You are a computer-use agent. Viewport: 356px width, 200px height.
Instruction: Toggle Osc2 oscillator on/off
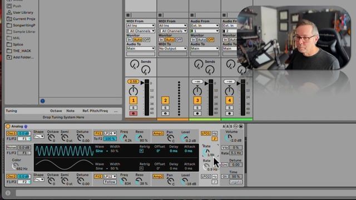click(11, 177)
